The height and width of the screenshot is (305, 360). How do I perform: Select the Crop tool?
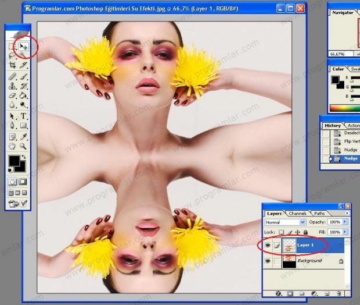(12, 65)
